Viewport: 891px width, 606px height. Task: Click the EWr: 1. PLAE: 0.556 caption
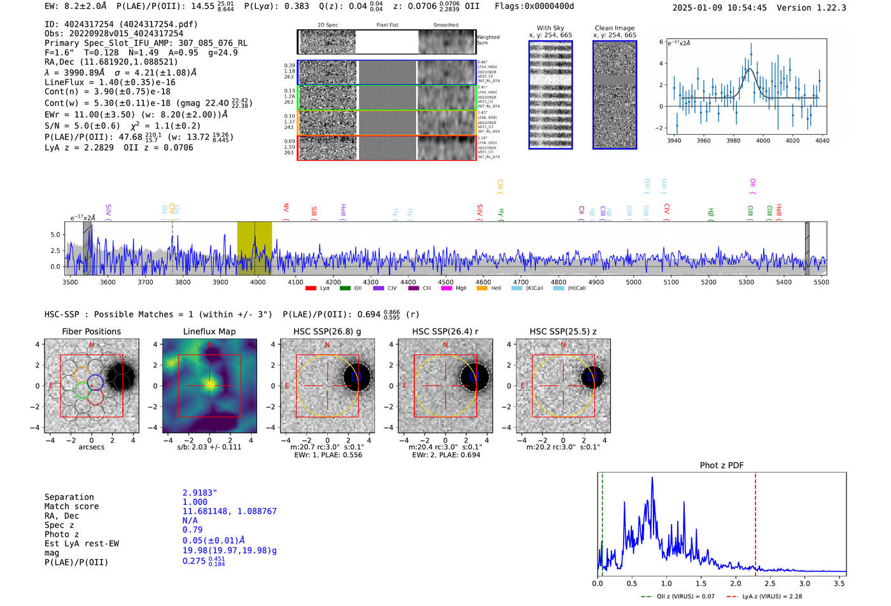[x=328, y=455]
